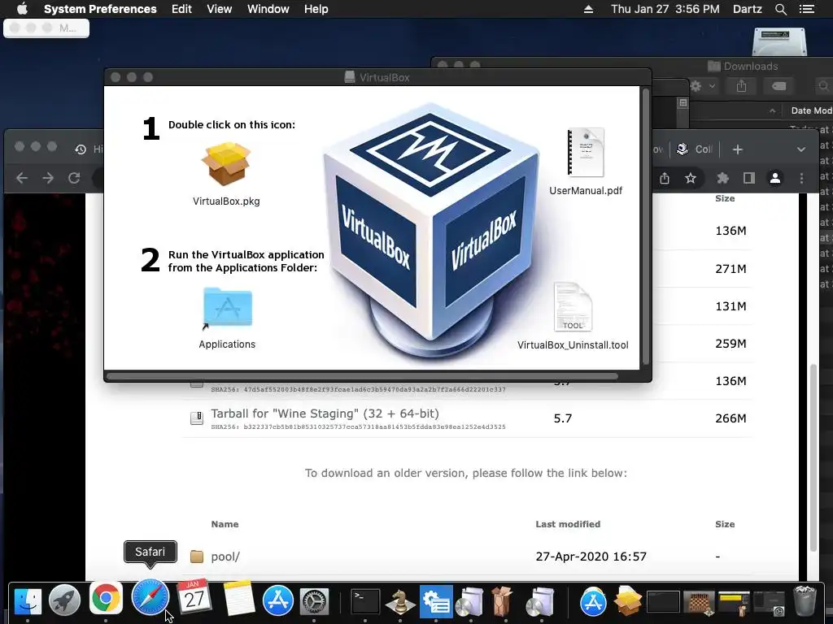Viewport: 833px width, 624px height.
Task: Click the Chrome history tab icon
Action: pyautogui.click(x=81, y=149)
